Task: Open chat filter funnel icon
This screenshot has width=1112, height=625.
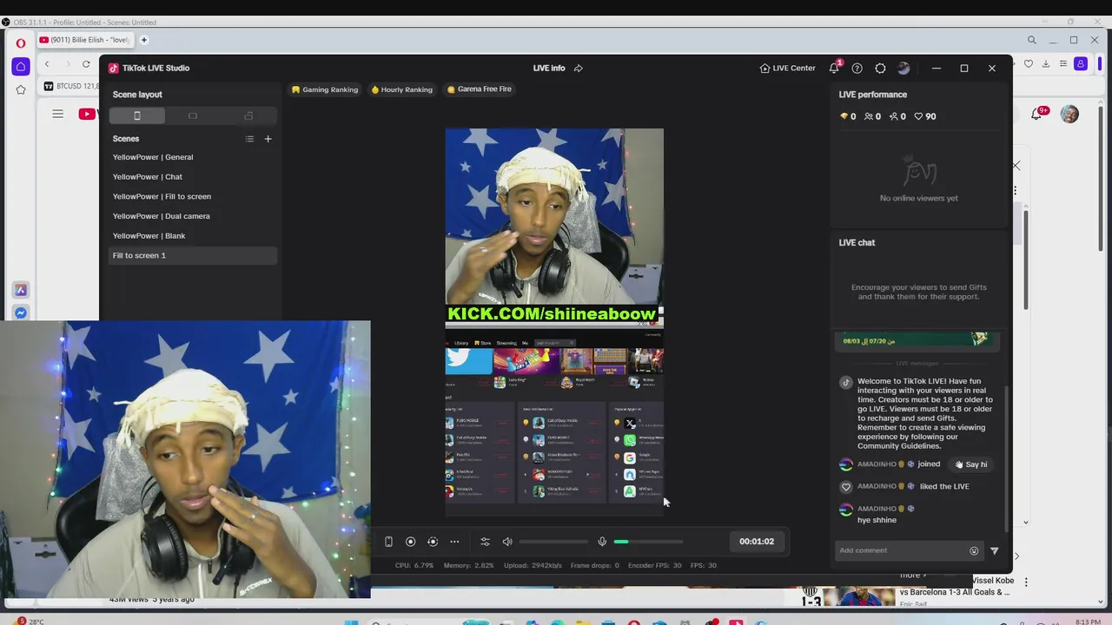Action: (x=995, y=550)
